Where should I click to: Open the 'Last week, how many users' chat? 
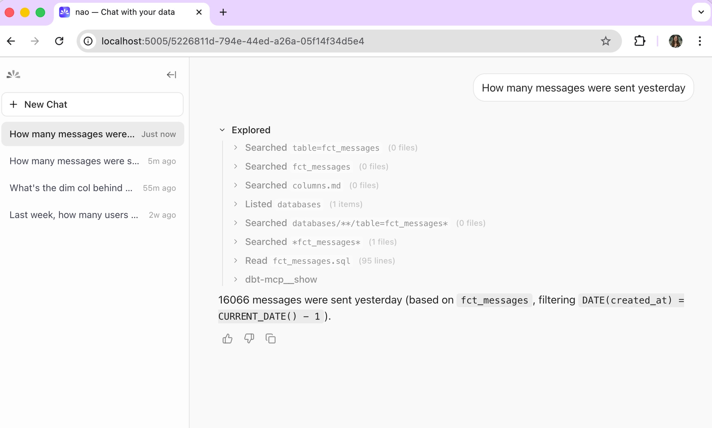(x=74, y=215)
